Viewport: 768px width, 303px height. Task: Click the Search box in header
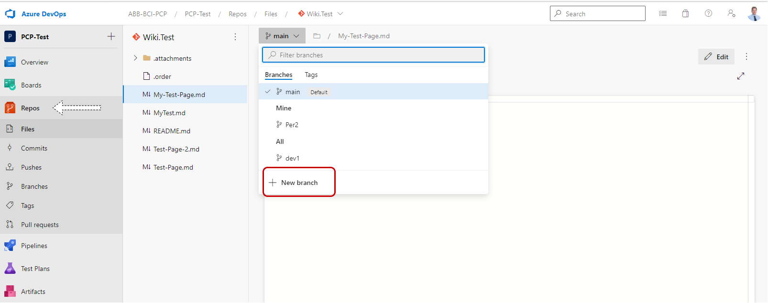point(597,13)
